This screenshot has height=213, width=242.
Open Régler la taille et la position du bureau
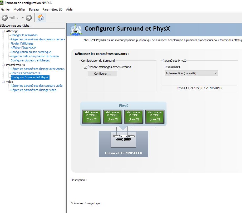point(35,56)
